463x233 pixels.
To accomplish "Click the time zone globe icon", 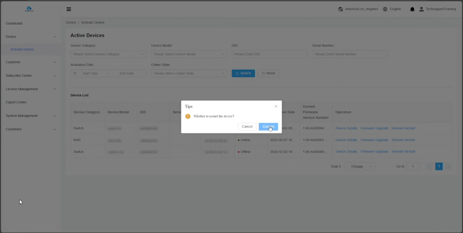I will [341, 9].
